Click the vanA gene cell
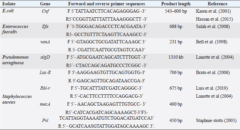The height and width of the screenshot is (130, 240). point(45,42)
